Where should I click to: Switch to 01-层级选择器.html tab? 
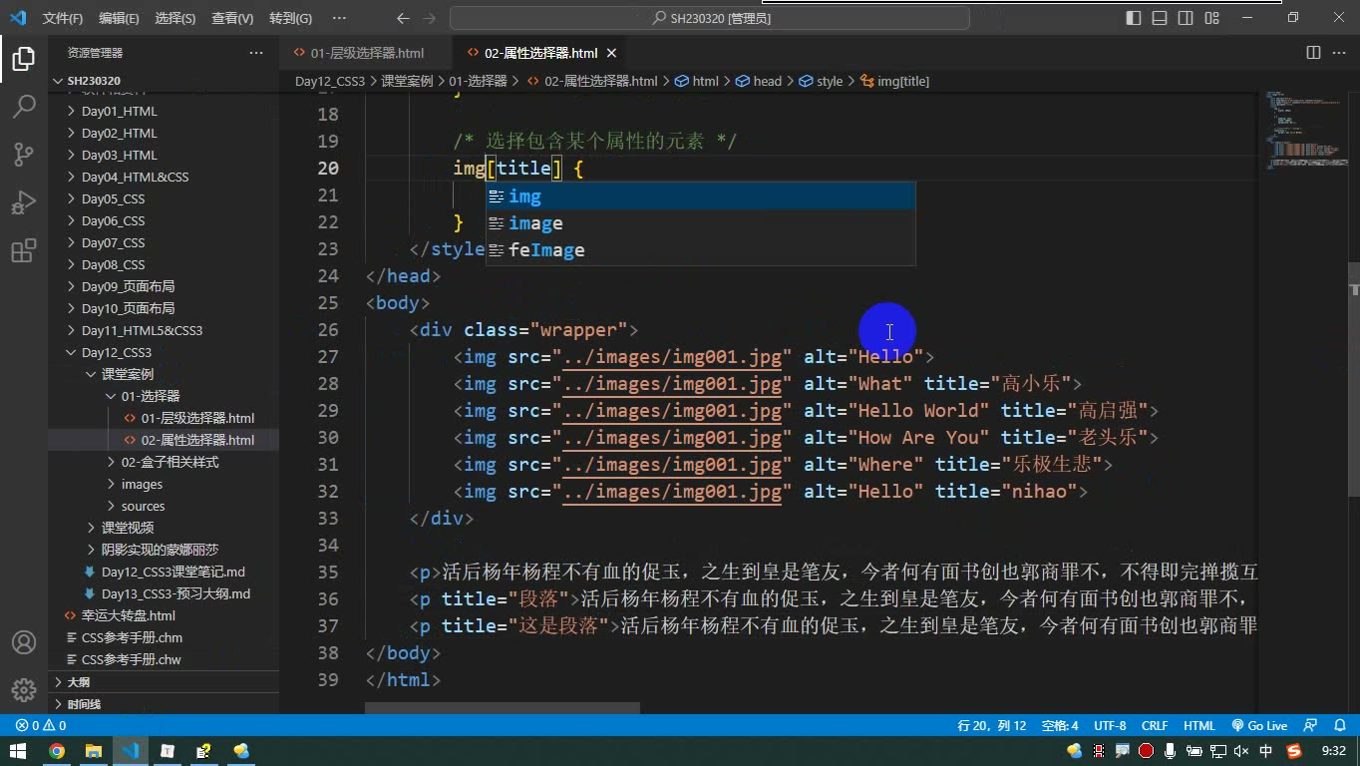tap(366, 53)
